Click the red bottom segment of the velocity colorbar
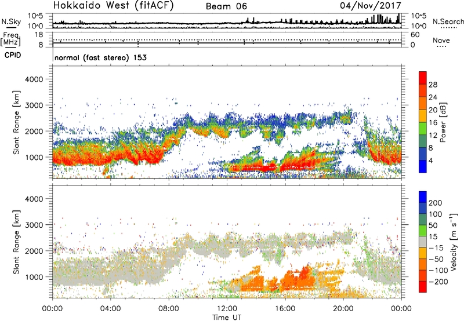 pos(423,287)
